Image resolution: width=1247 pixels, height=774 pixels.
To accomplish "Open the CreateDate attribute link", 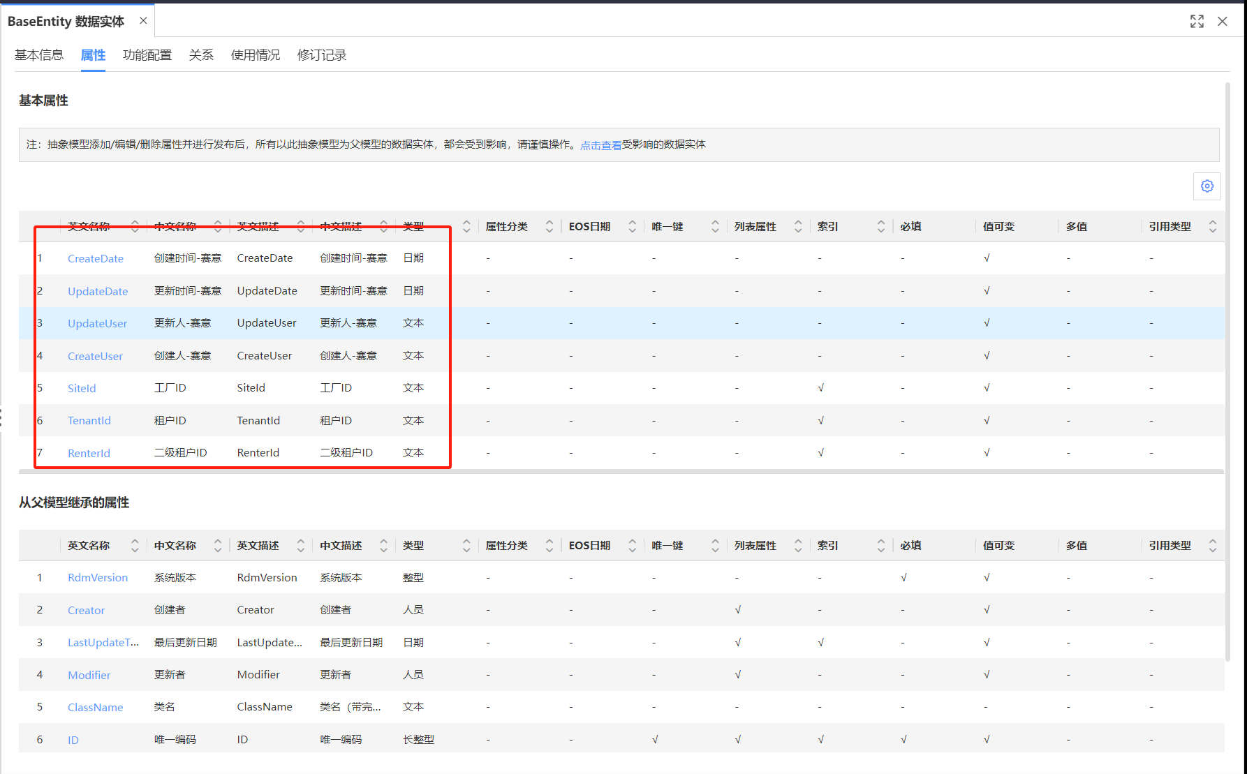I will coord(96,259).
